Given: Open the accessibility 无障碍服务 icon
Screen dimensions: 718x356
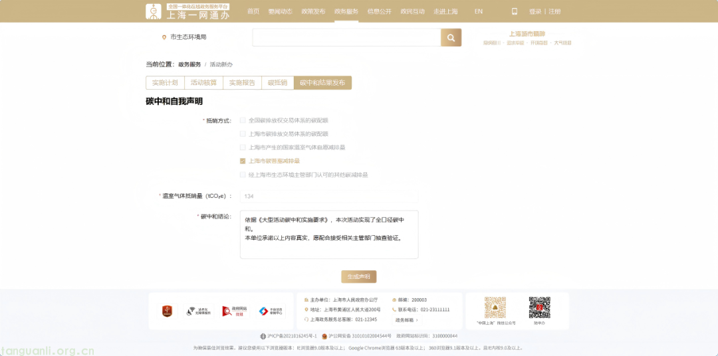Looking at the screenshot, I should click(198, 311).
